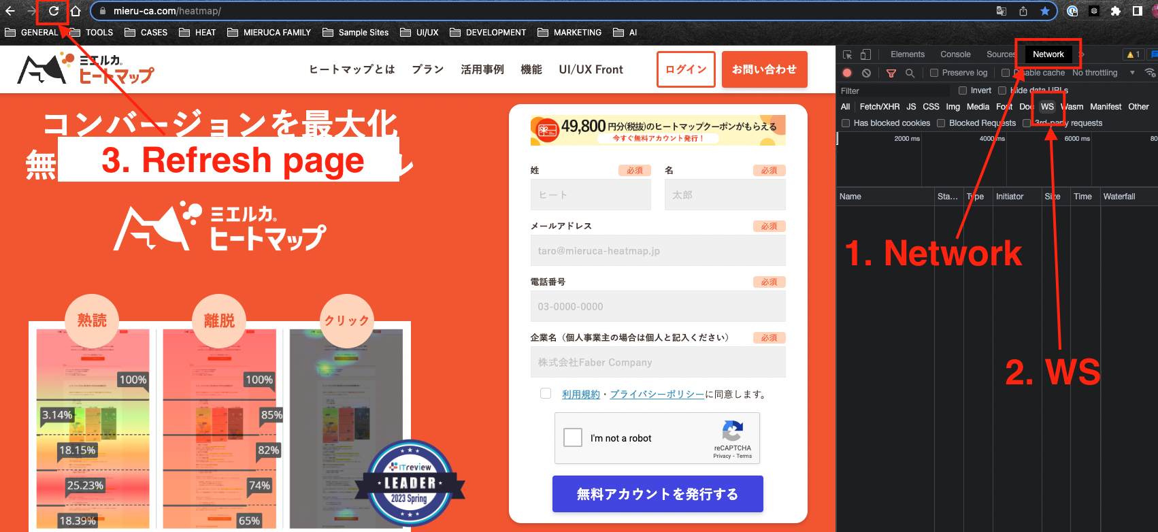
Task: Open the ヒートマップとは nav menu item
Action: (352, 69)
